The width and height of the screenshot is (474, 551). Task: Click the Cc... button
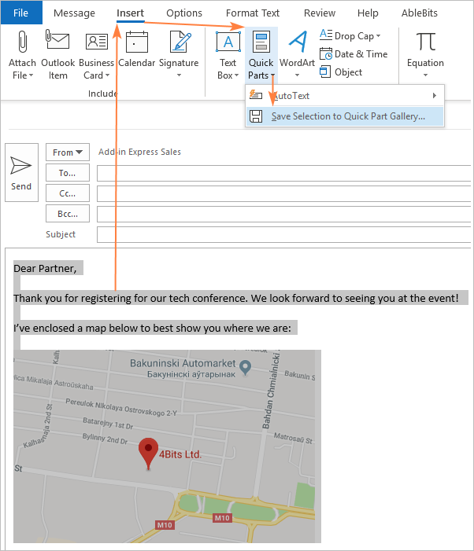tap(68, 193)
